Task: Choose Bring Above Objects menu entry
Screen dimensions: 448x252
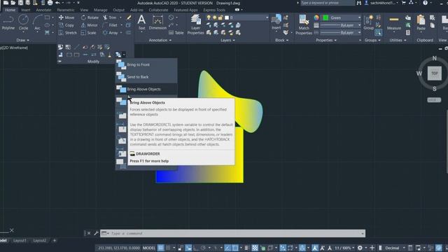Action: 146,89
